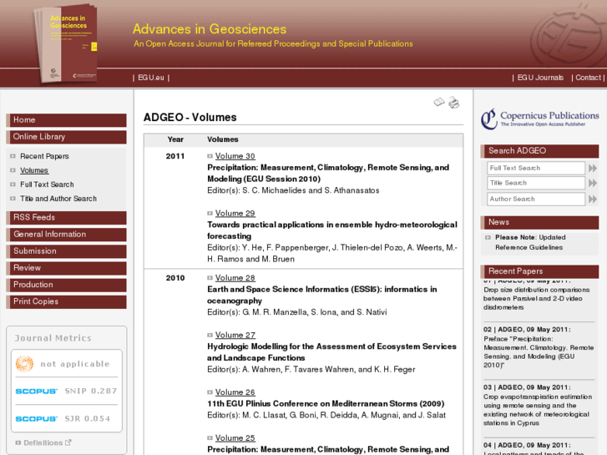
Task: Click the bullet icon before Volume 28
Action: click(210, 278)
